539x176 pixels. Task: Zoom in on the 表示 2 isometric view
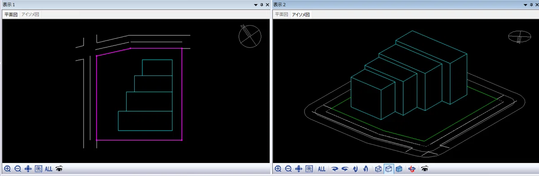[x=278, y=169]
